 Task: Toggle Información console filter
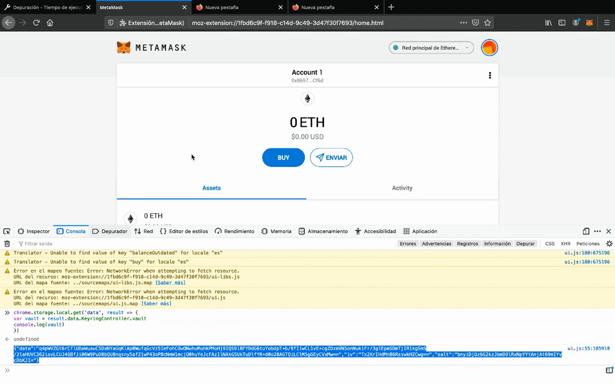(x=497, y=244)
